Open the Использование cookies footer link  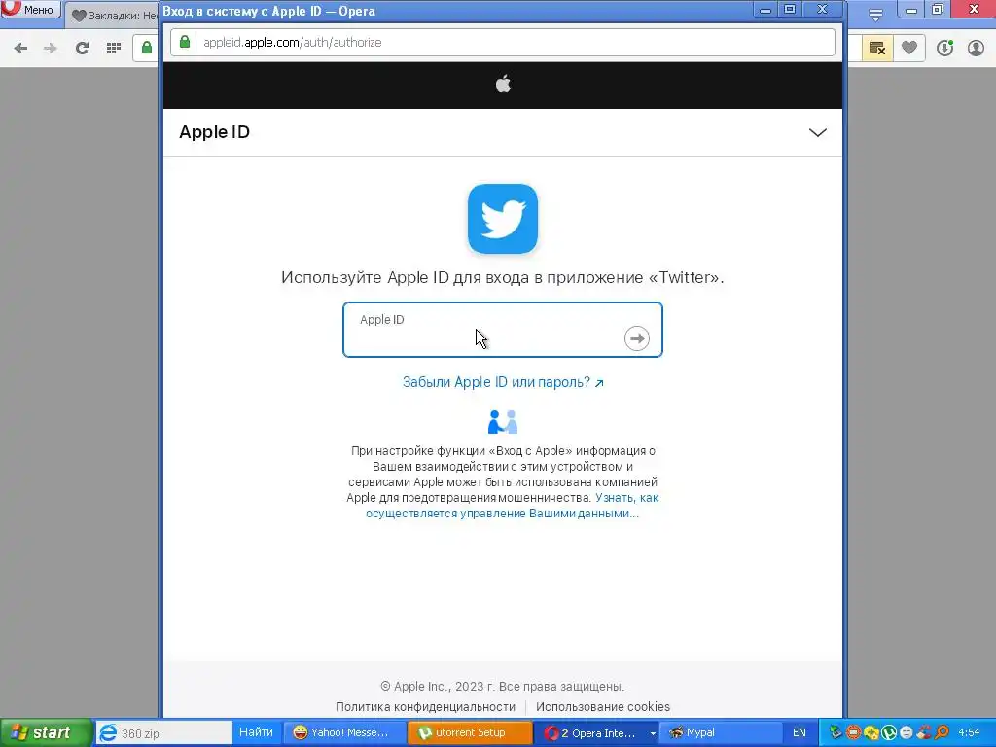[x=603, y=707]
